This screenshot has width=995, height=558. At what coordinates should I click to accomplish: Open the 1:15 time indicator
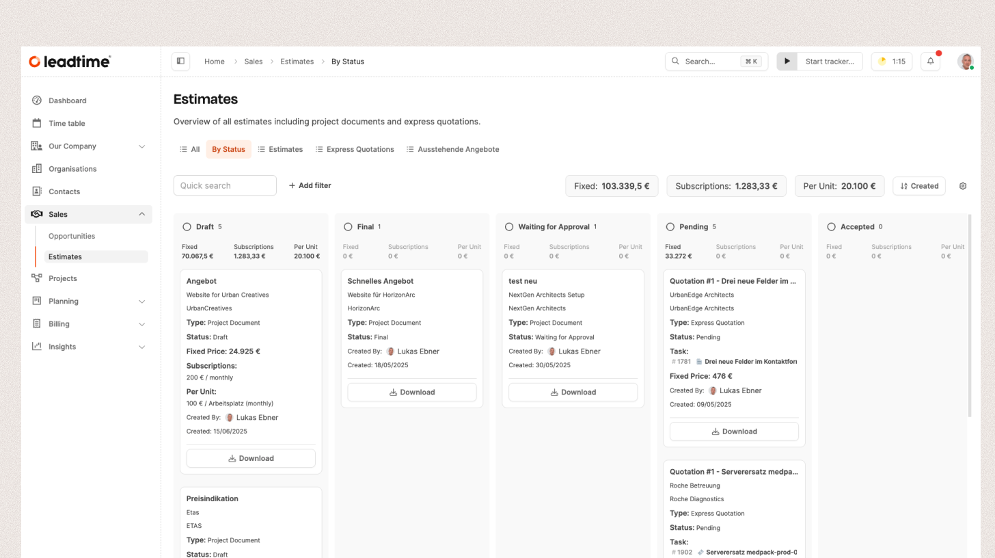tap(892, 61)
